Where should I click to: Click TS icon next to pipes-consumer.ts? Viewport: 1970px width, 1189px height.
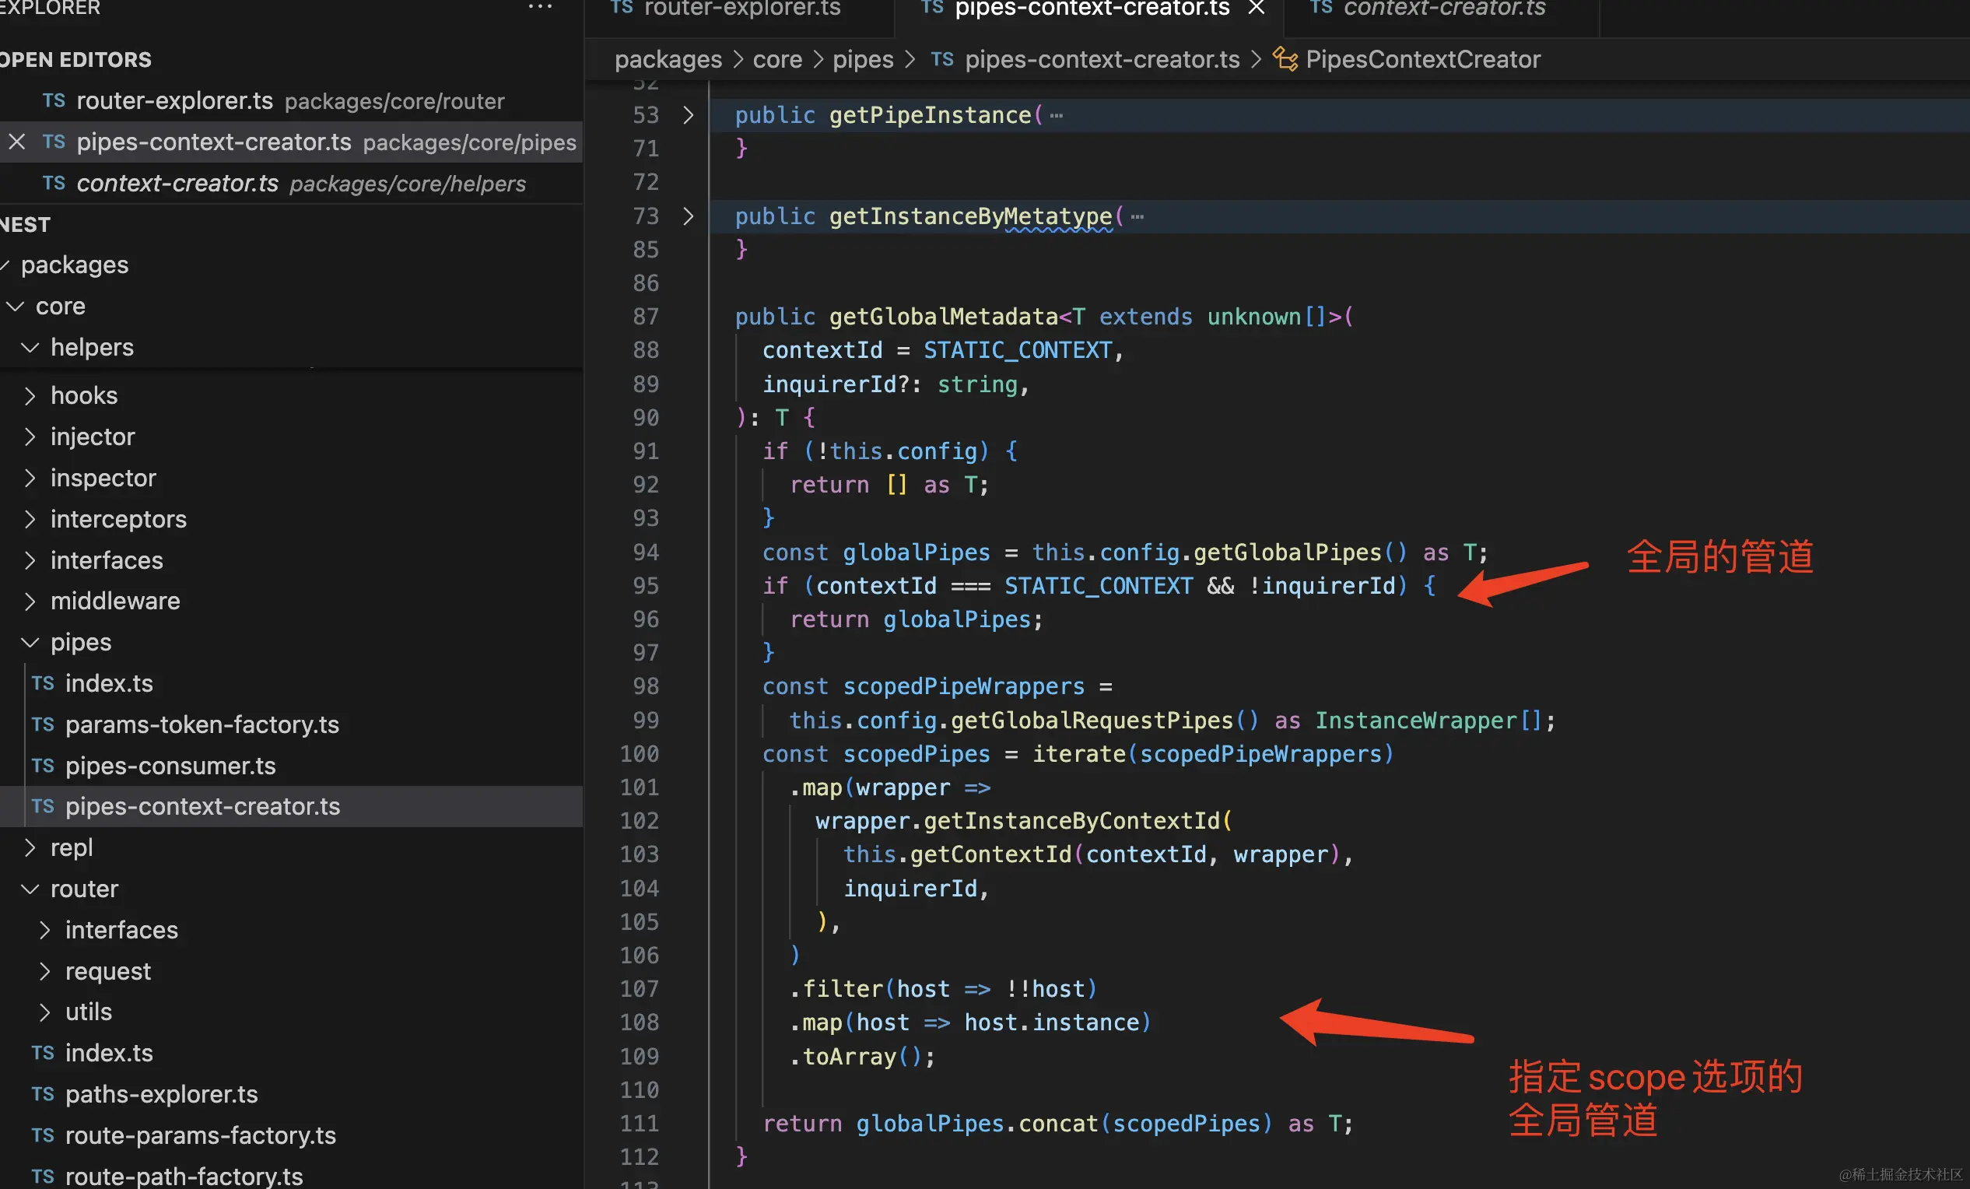coord(43,766)
